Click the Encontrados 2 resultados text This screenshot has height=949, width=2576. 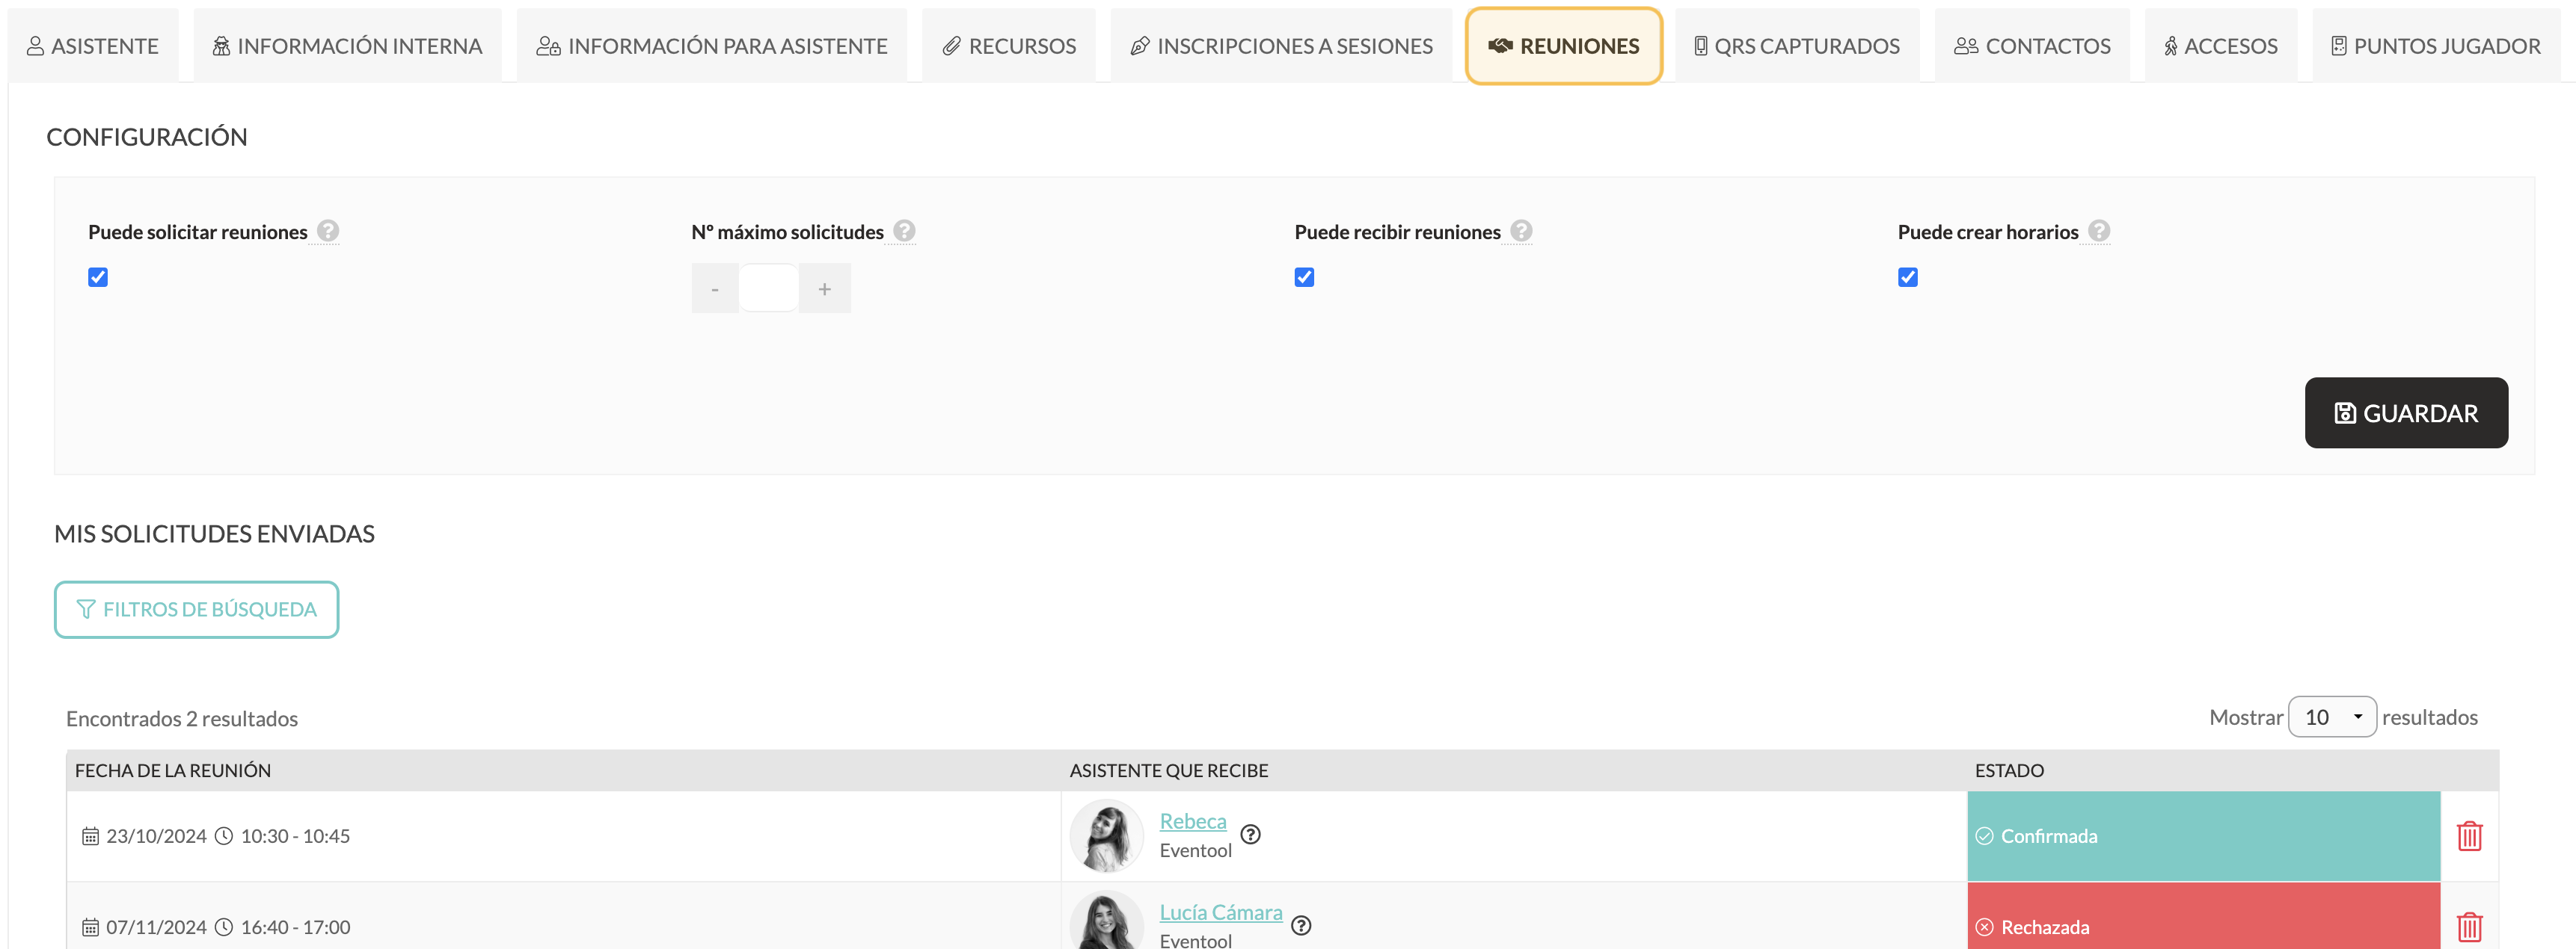pyautogui.click(x=182, y=718)
